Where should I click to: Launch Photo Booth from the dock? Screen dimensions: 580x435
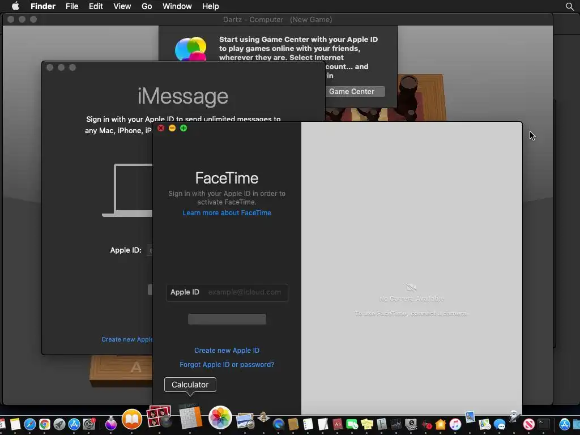pos(159,416)
